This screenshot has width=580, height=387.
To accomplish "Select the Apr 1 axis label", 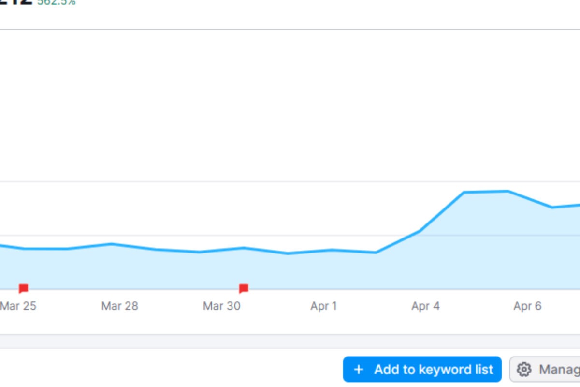I will (x=323, y=306).
